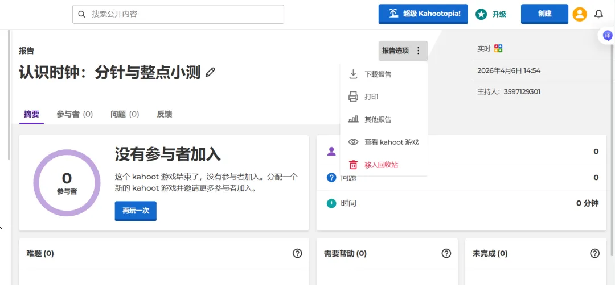Switch to the 问题 (0) tab
615x285 pixels.
click(125, 115)
